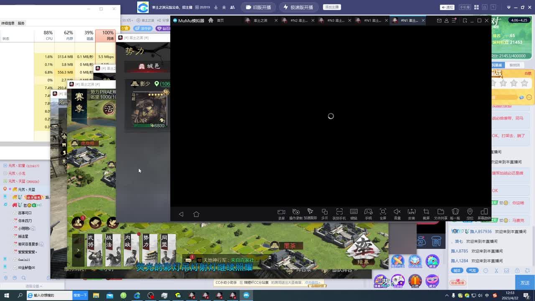Open the 手柄 gamepad settings
Image resolution: width=535 pixels, height=301 pixels.
click(368, 214)
